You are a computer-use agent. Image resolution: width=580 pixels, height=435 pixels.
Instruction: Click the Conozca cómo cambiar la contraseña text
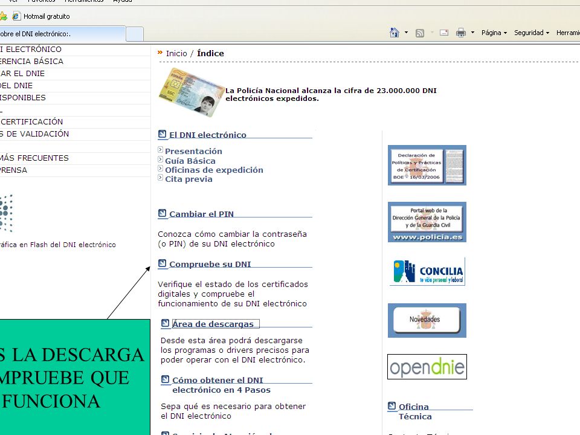tap(232, 239)
